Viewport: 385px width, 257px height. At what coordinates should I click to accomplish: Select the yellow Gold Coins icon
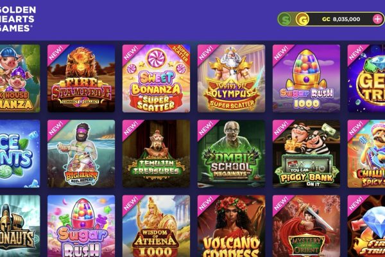click(302, 19)
